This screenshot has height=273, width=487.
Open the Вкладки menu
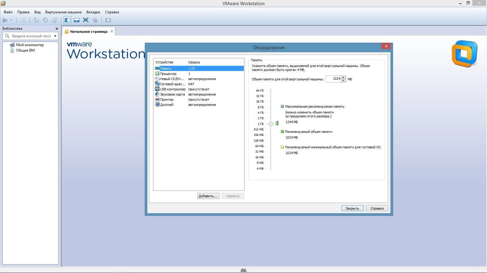click(93, 12)
